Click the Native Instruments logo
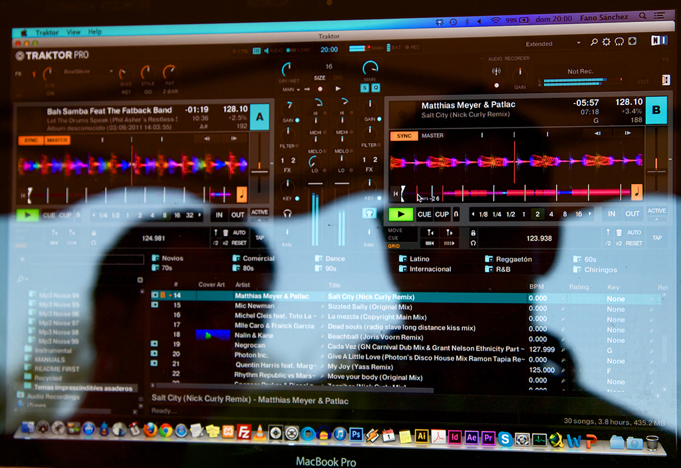681x468 pixels. (x=659, y=41)
